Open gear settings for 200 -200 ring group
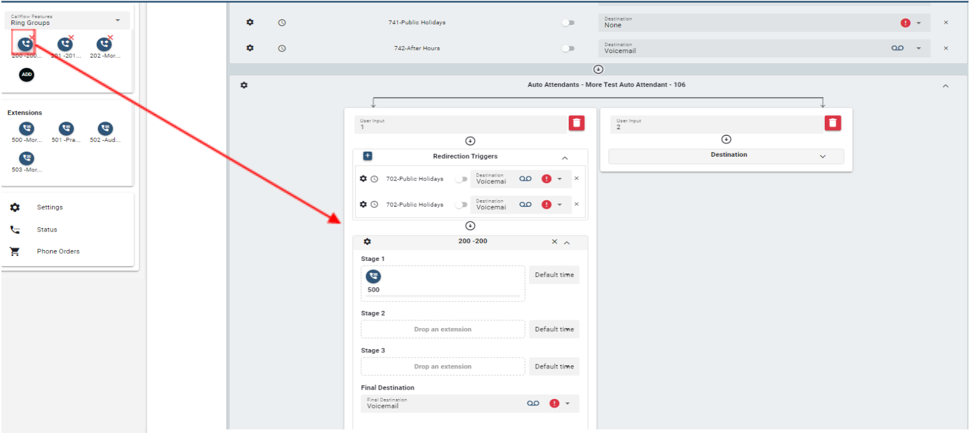The image size is (970, 433). click(x=367, y=242)
